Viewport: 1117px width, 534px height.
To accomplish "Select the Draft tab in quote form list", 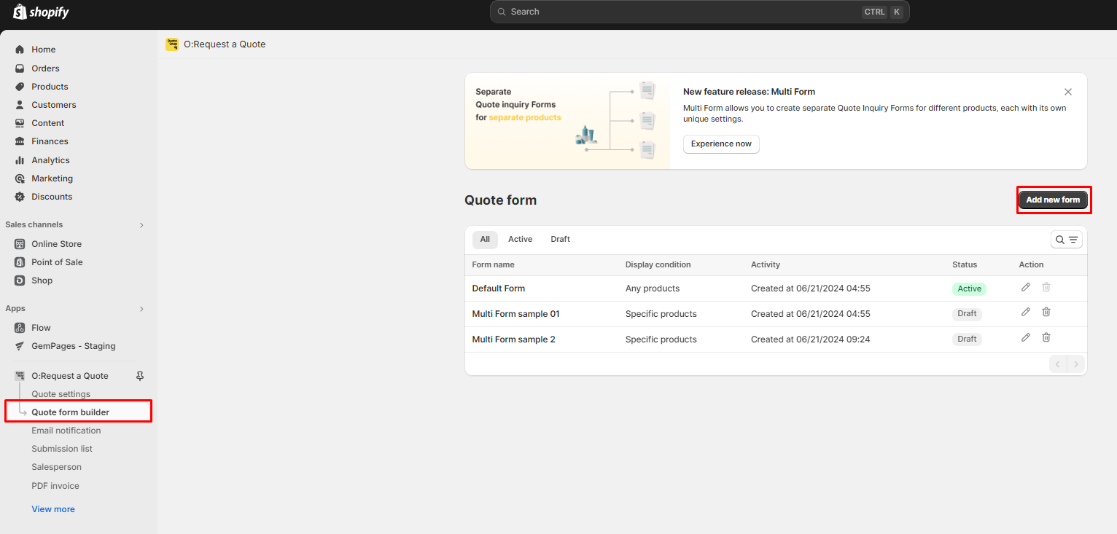I will click(x=560, y=239).
